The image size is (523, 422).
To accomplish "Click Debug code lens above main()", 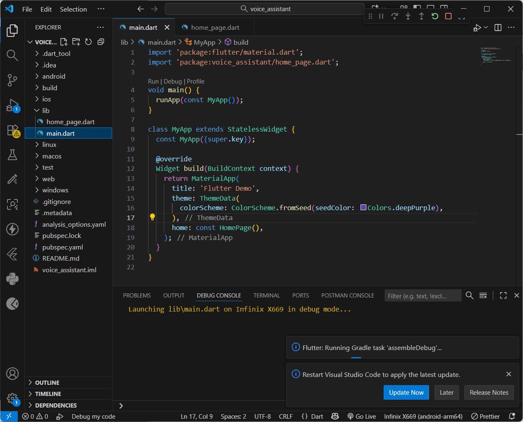I will coord(173,82).
